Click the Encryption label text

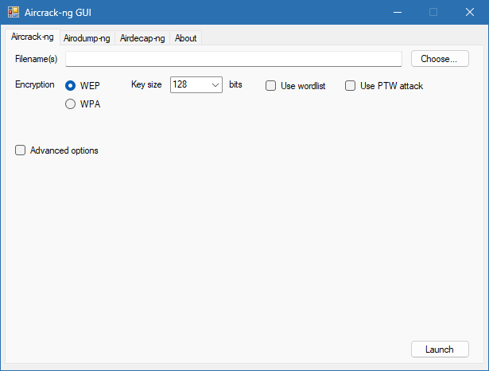[35, 84]
